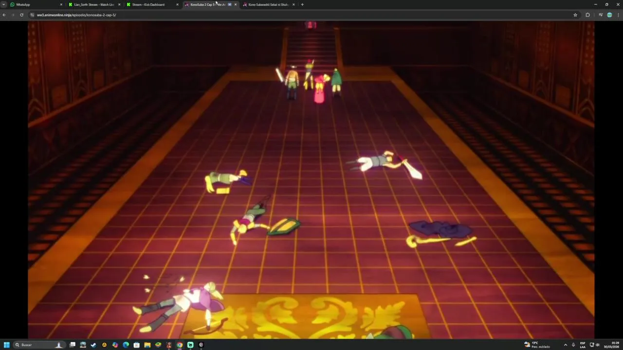The height and width of the screenshot is (350, 623).
Task: Go back to the previous page
Action: coord(4,15)
